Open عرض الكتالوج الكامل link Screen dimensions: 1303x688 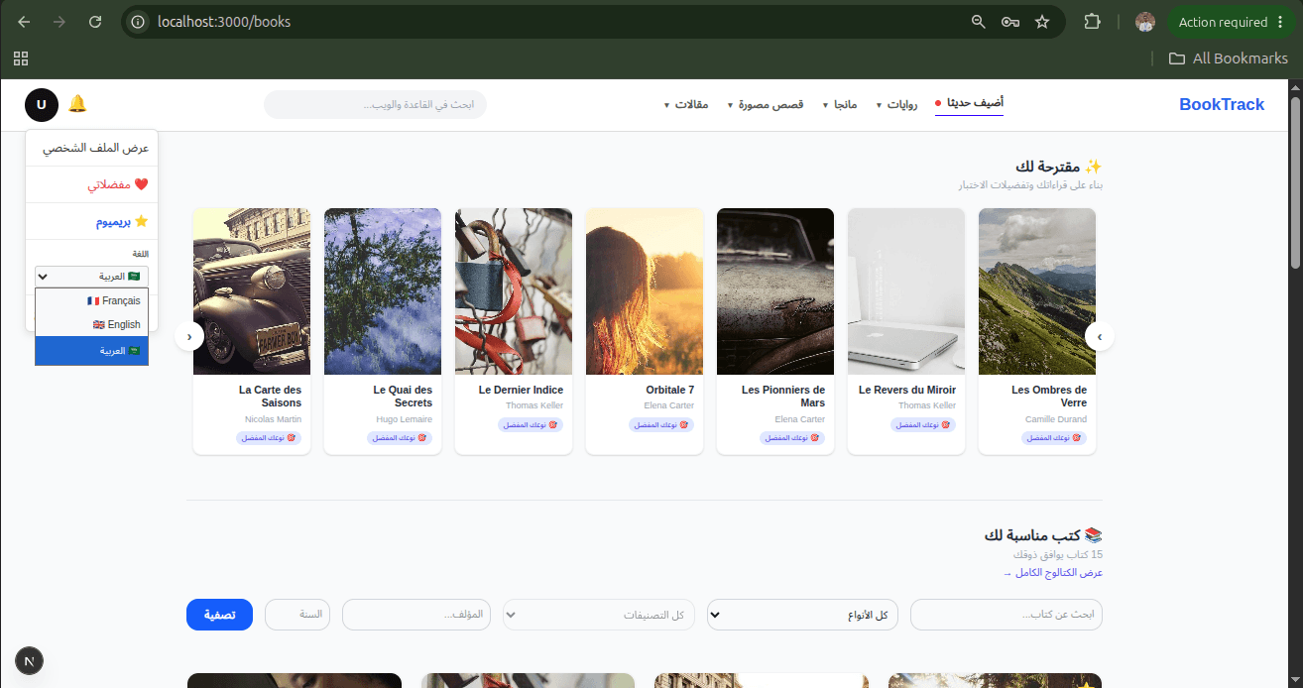[1052, 573]
